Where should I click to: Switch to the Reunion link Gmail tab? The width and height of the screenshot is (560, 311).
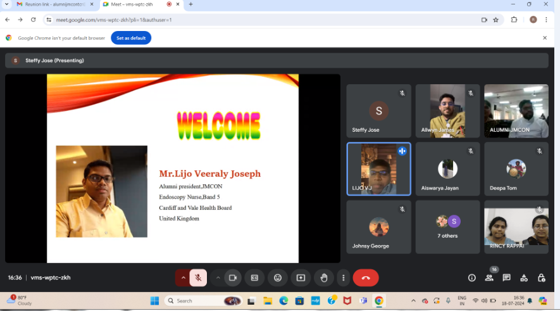54,4
